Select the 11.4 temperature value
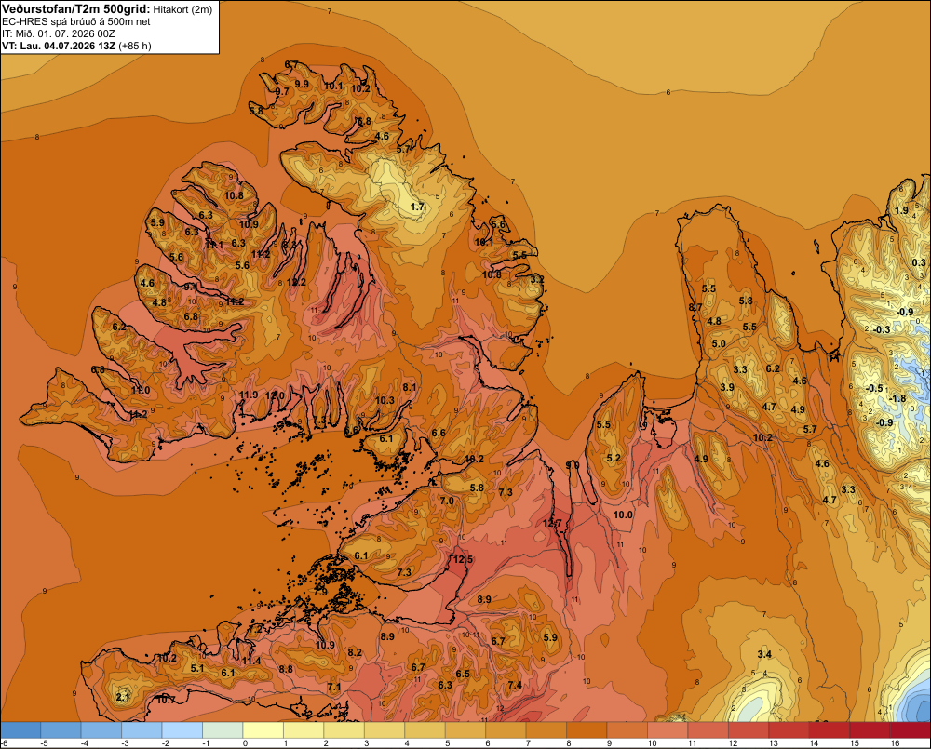 [x=251, y=661]
